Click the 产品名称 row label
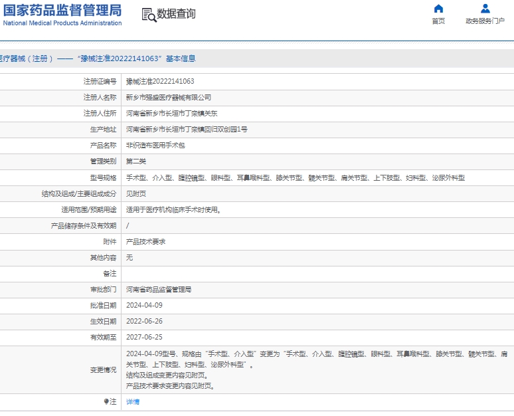 coord(103,145)
